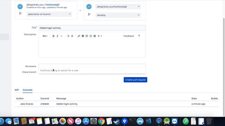The width and height of the screenshot is (225, 126).
Task: Click the Author column header
Action: 20,98
